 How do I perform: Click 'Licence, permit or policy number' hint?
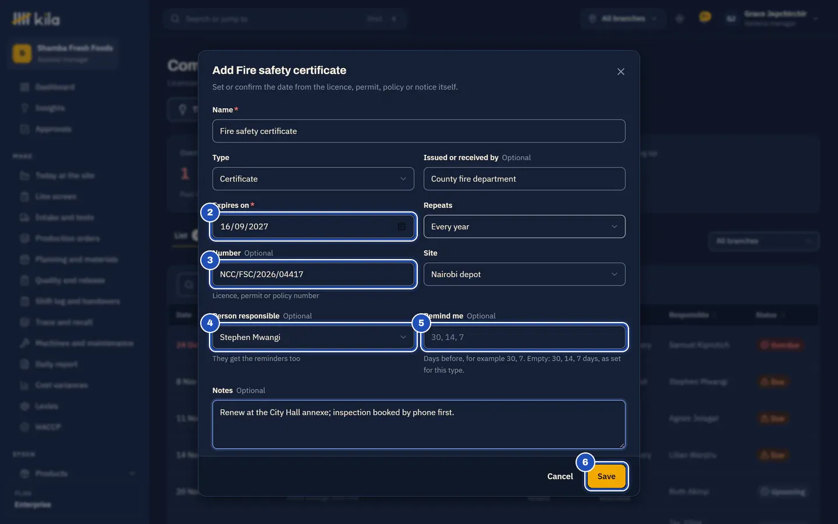(265, 296)
